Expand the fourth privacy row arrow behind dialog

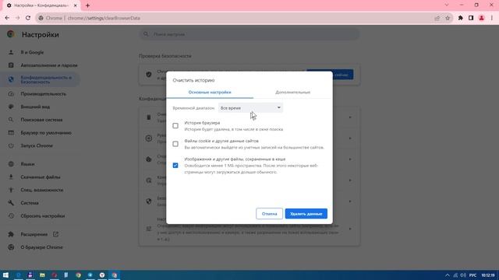coord(350,180)
